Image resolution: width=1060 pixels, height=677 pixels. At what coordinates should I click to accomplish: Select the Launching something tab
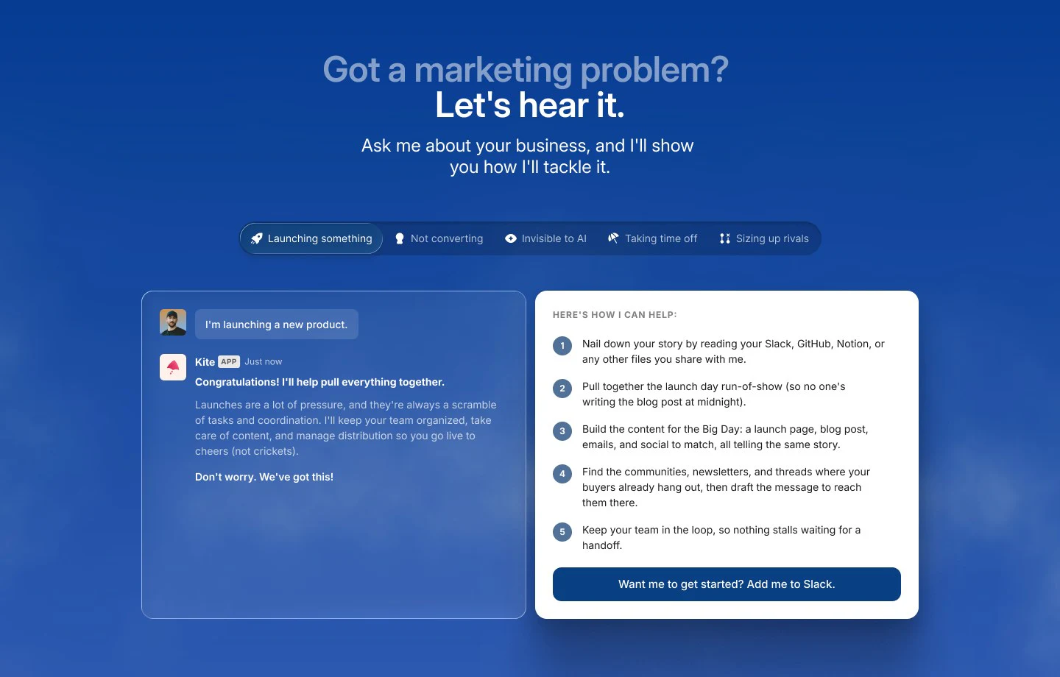(311, 238)
